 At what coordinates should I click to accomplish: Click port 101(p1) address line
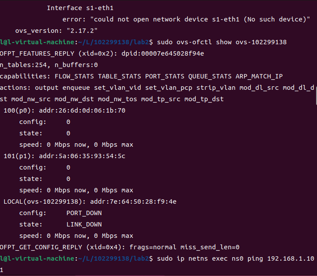pos(64,156)
